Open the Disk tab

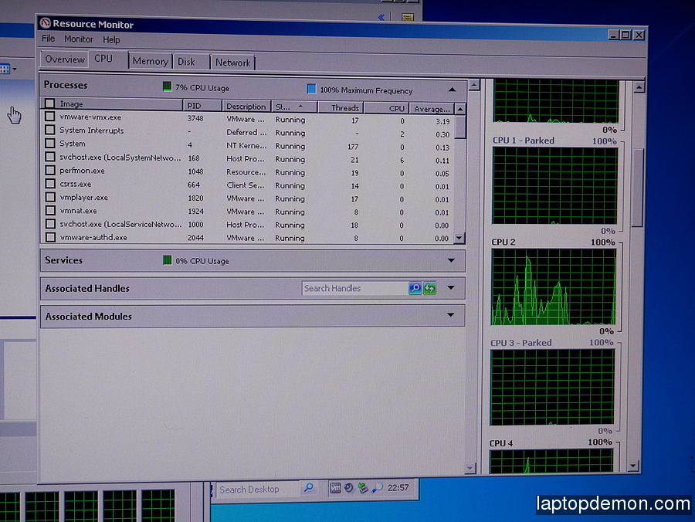coord(186,62)
